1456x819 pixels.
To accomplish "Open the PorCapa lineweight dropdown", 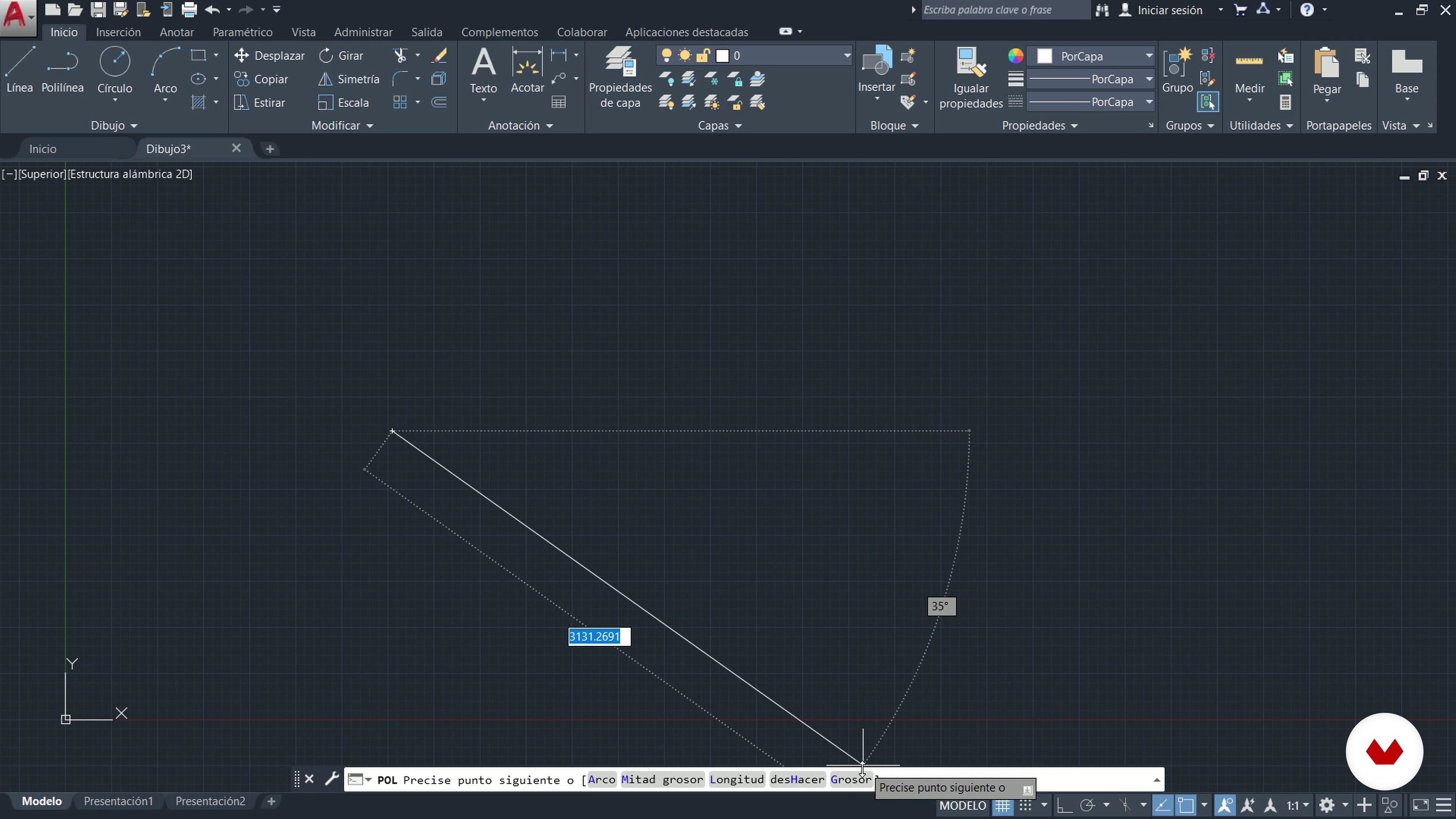I will [1148, 79].
